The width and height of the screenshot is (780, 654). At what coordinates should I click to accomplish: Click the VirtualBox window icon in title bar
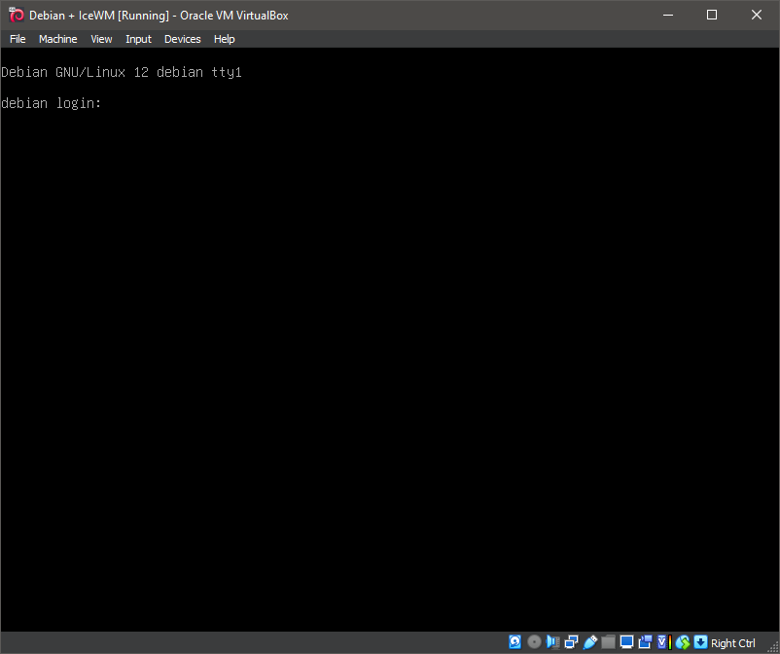coord(16,15)
